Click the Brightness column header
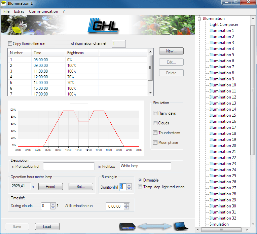This screenshot has width=257, height=234. 82,53
